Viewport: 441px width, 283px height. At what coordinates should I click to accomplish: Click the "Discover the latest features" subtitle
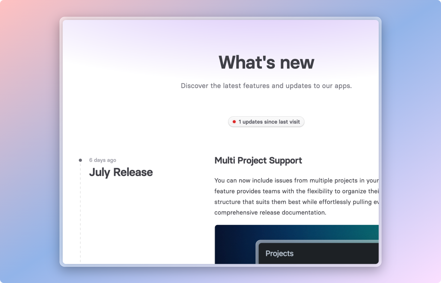266,86
